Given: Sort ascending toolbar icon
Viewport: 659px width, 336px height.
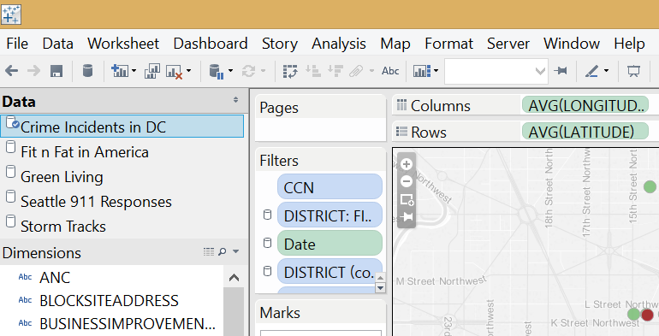Looking at the screenshot, I should [x=313, y=71].
